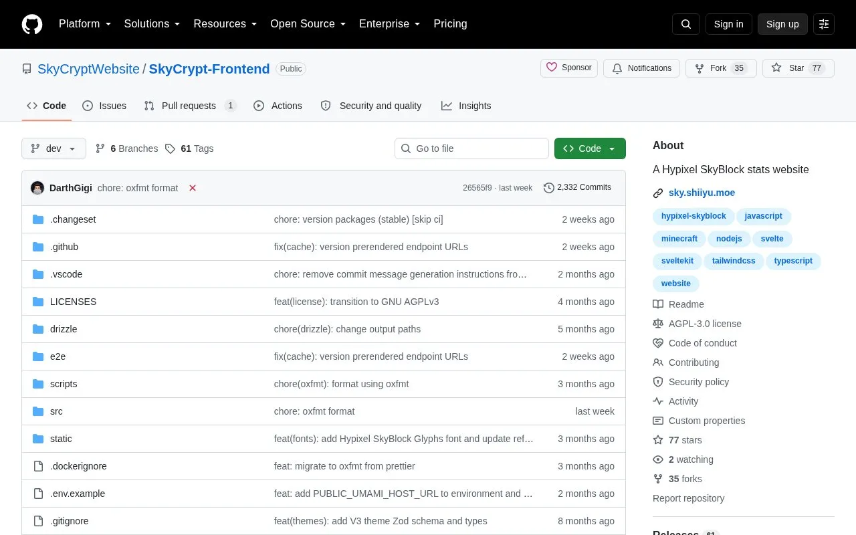Open DarthGigi's avatar image
856x535 pixels.
click(37, 188)
